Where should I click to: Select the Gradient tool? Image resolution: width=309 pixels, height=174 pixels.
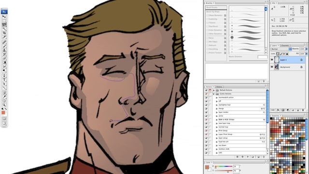[4, 62]
